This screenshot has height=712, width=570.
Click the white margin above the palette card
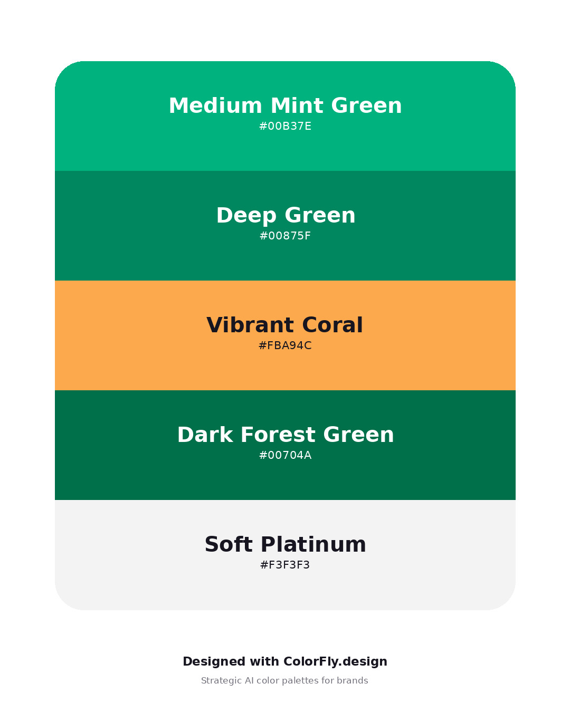click(285, 30)
